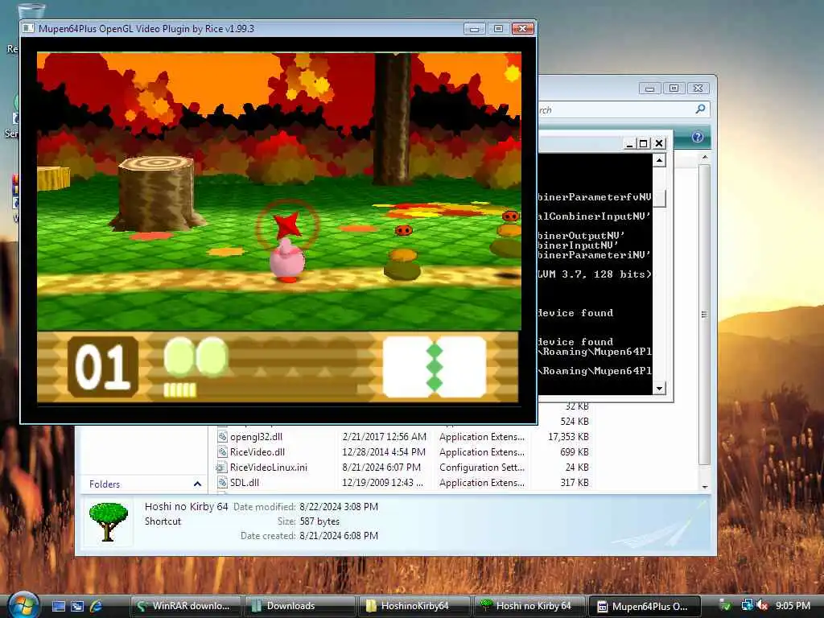Click the 17,353 KB size cell
The image size is (824, 618).
pyautogui.click(x=568, y=437)
